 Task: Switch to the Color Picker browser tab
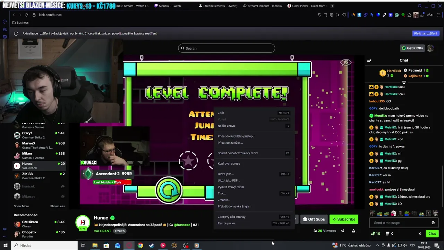[x=307, y=6]
